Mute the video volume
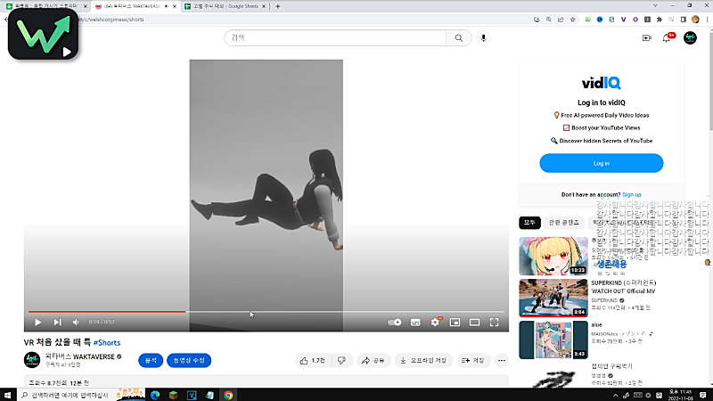 pyautogui.click(x=76, y=322)
